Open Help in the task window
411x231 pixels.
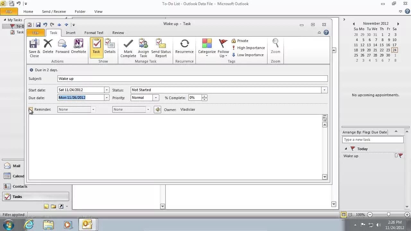(326, 32)
